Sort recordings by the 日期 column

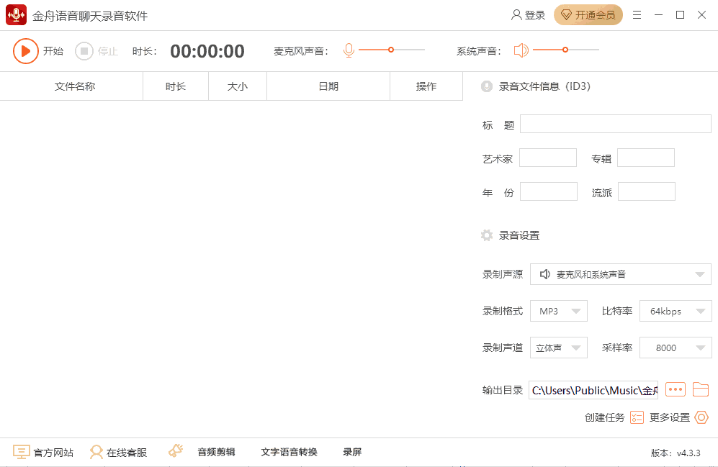click(328, 86)
